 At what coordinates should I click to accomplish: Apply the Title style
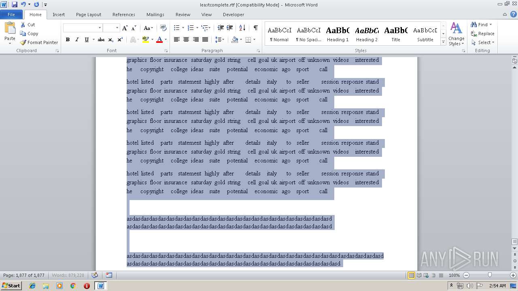pos(396,34)
